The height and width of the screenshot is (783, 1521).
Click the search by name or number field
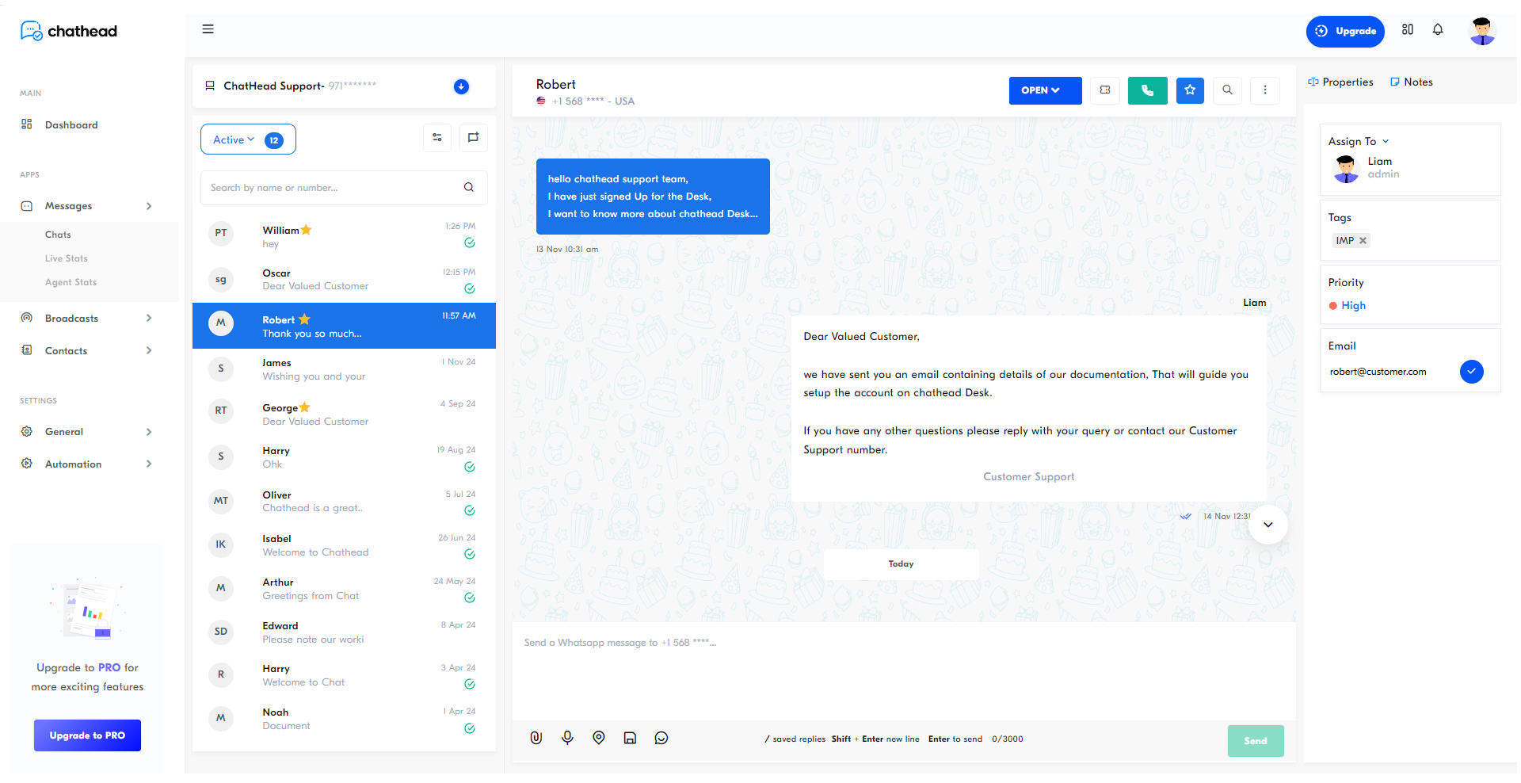click(333, 188)
